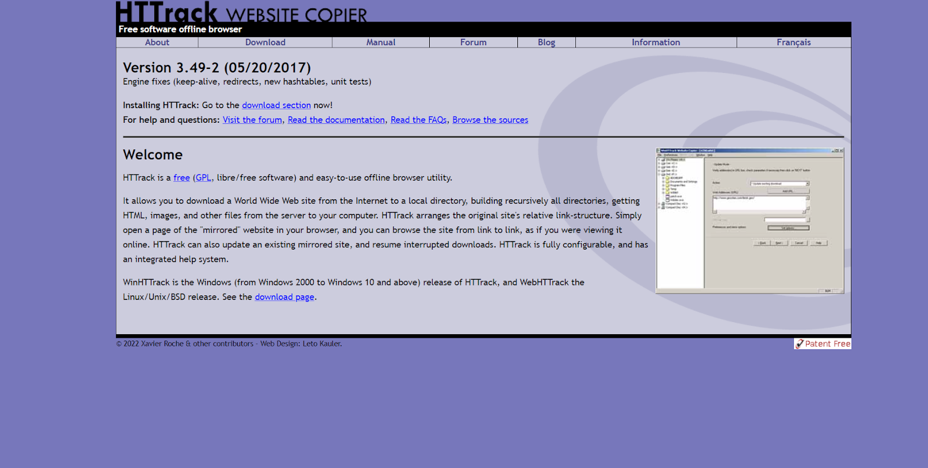Click 'Browse the sources' link

(490, 120)
